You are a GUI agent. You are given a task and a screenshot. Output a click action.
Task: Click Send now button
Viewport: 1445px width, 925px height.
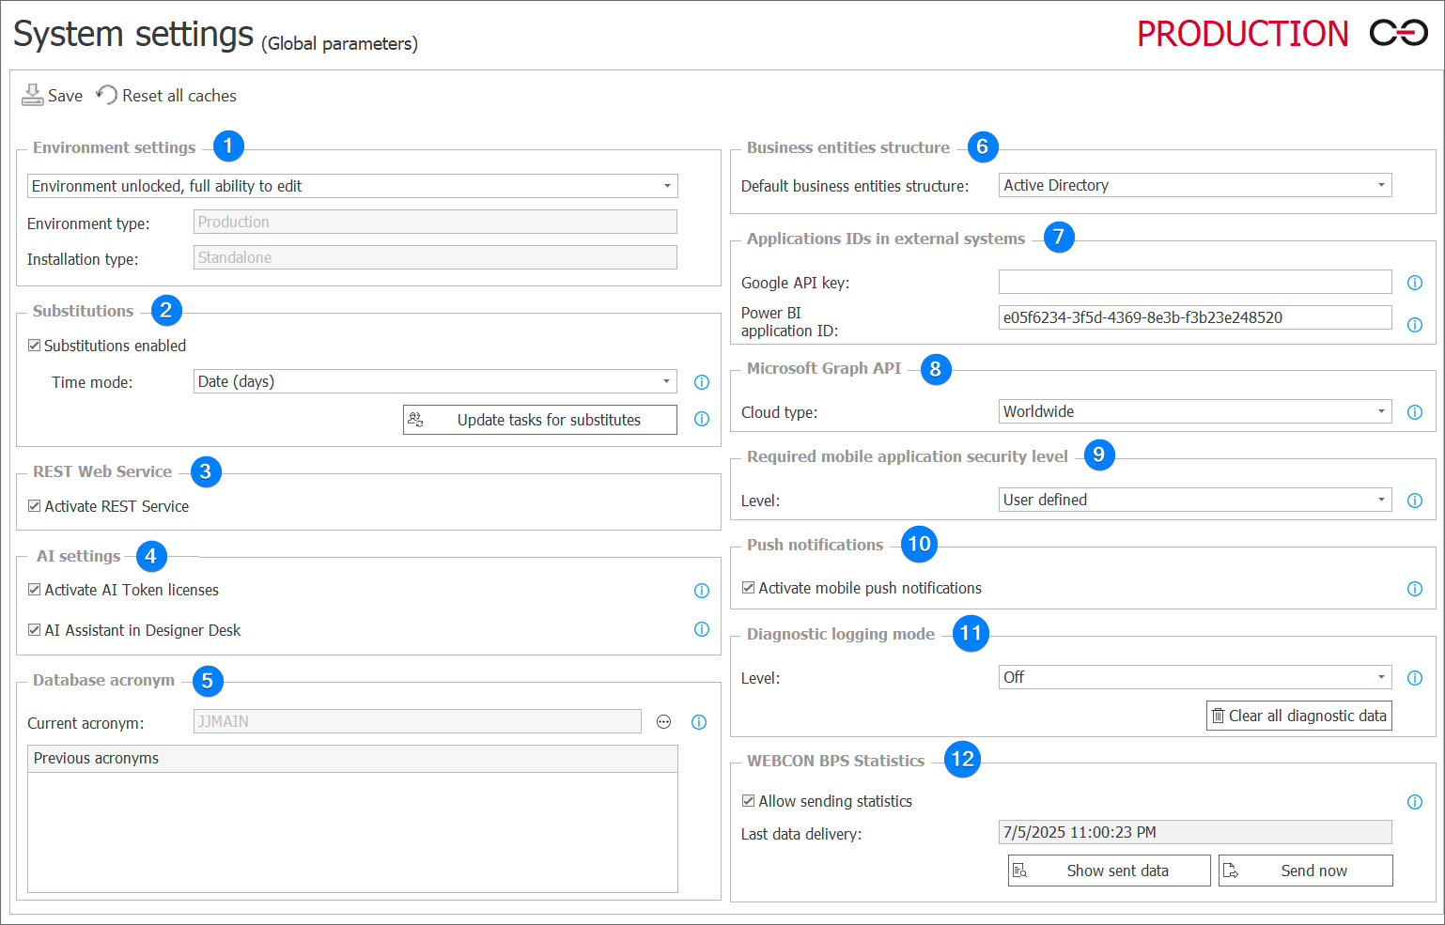point(1306,871)
